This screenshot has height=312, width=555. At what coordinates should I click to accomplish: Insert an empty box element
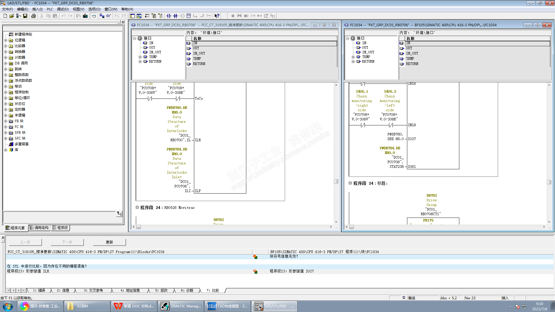[189, 16]
